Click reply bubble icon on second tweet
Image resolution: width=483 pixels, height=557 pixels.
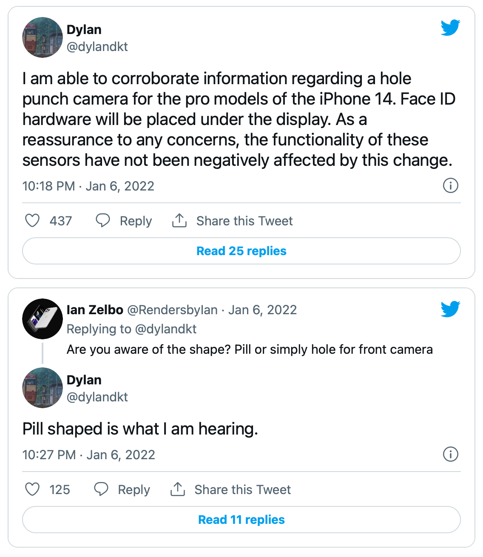(101, 489)
